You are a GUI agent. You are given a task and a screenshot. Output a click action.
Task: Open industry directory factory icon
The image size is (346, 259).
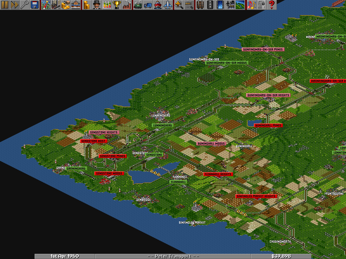126,5
